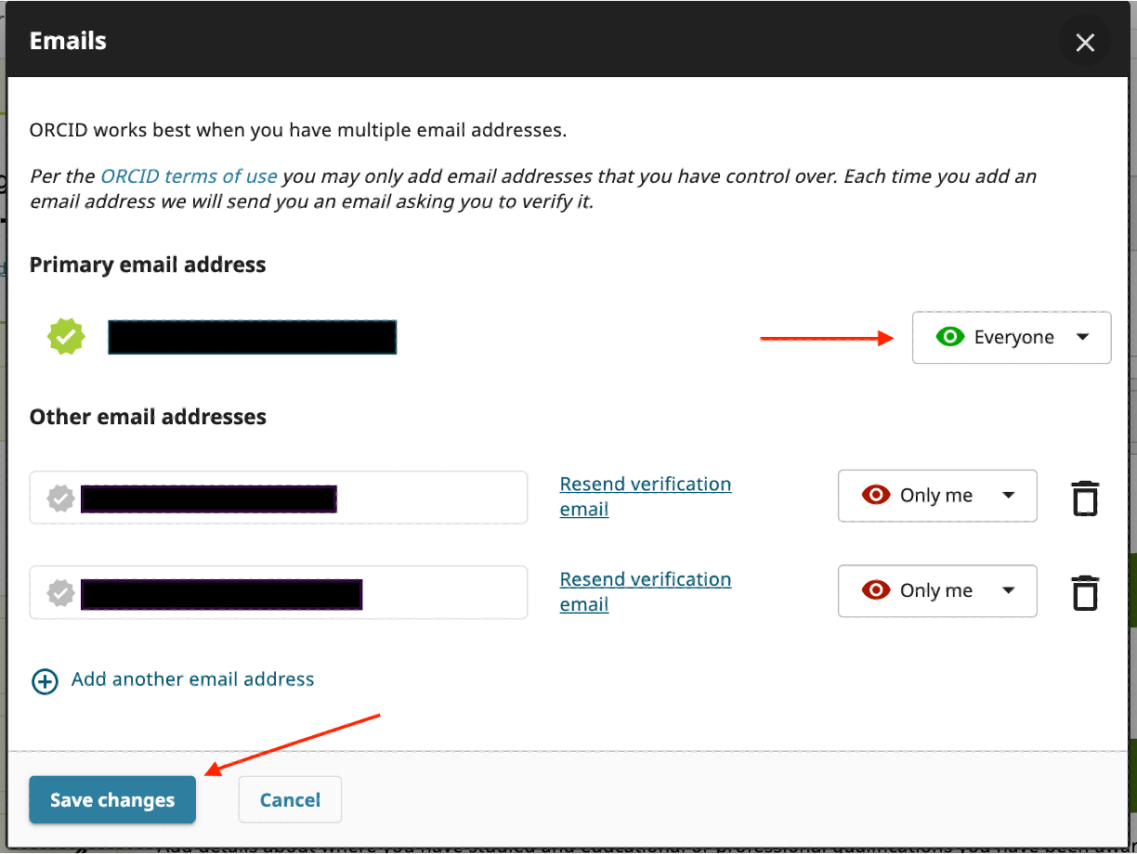Close the Emails dialog with X icon

coord(1084,43)
